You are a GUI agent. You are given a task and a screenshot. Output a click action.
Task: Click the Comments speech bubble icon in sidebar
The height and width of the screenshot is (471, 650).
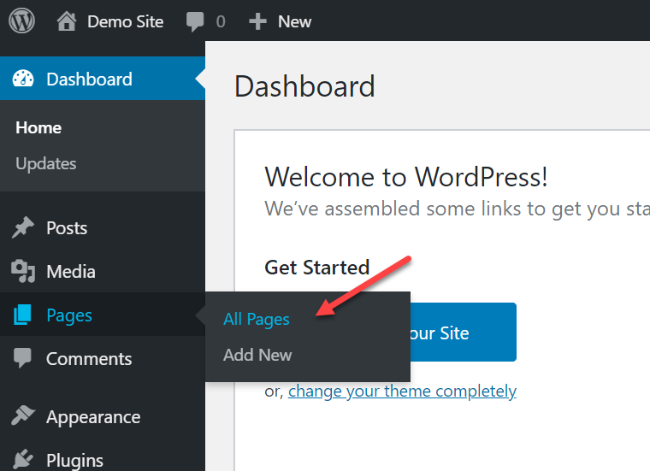click(x=22, y=358)
